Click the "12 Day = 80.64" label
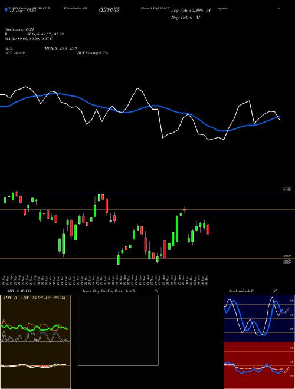Image resolution: width=295 pixels, height=389 pixels. point(22,11)
